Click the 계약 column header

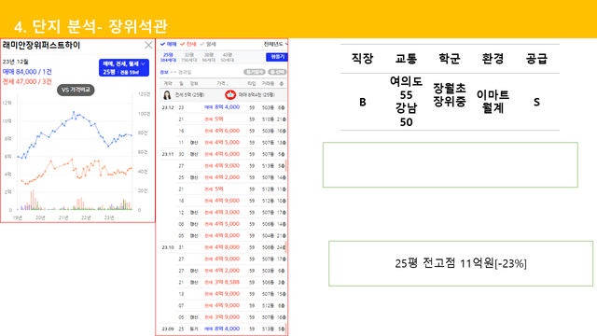[168, 83]
